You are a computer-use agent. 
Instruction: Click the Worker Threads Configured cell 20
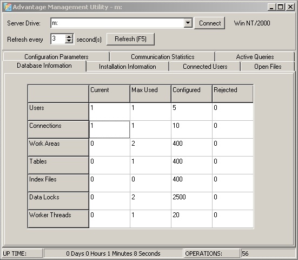(x=191, y=219)
